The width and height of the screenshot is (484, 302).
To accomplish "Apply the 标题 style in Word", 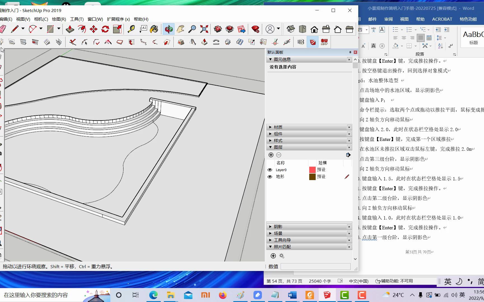I will click(x=473, y=38).
